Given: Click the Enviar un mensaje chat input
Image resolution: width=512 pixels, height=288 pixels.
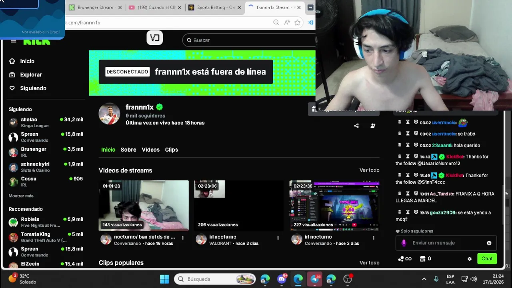Looking at the screenshot, I should pyautogui.click(x=446, y=243).
